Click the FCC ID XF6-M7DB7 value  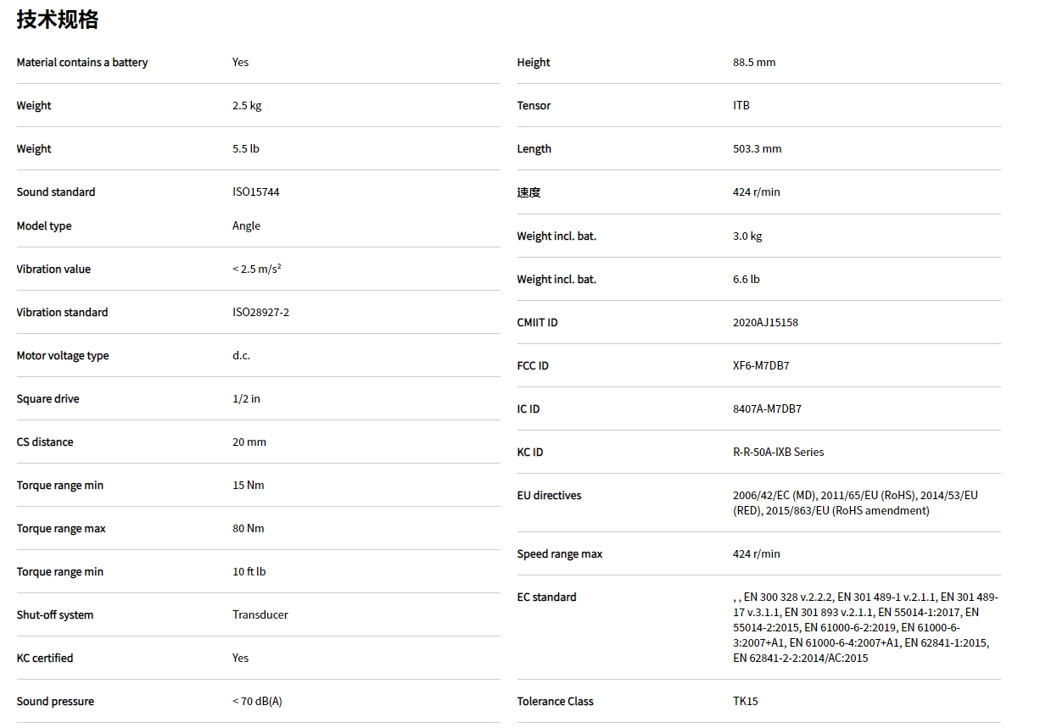point(761,366)
